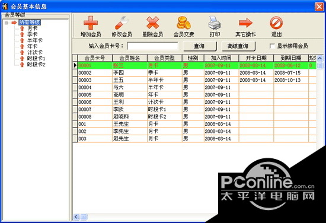
Task: Select row with card number 00002
Action: 194,73
